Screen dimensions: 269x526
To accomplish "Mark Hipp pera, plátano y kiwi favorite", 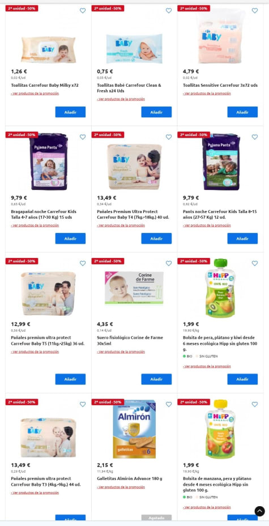I will [x=255, y=264].
